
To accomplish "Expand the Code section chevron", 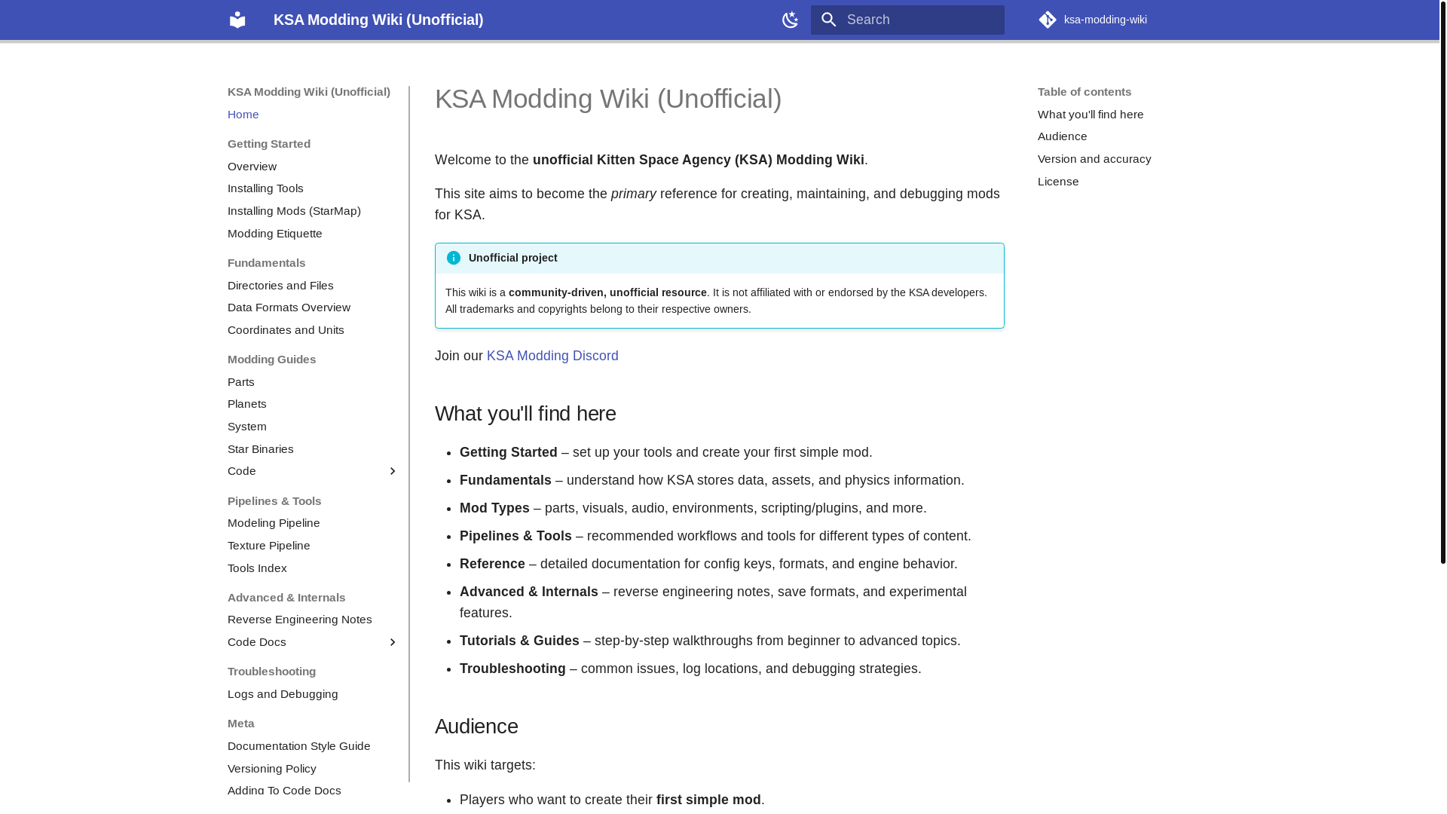I will (x=392, y=471).
